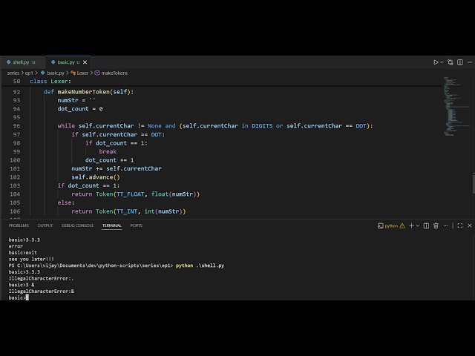Switch to DEBUG CONSOLE tab
Screen dimensions: 475x356
coord(77,225)
